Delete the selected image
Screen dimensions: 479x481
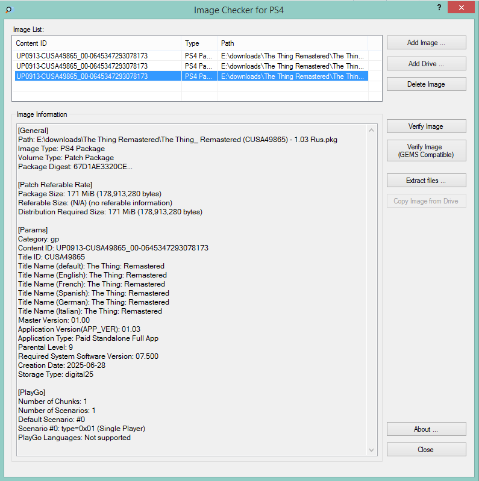pyautogui.click(x=426, y=84)
